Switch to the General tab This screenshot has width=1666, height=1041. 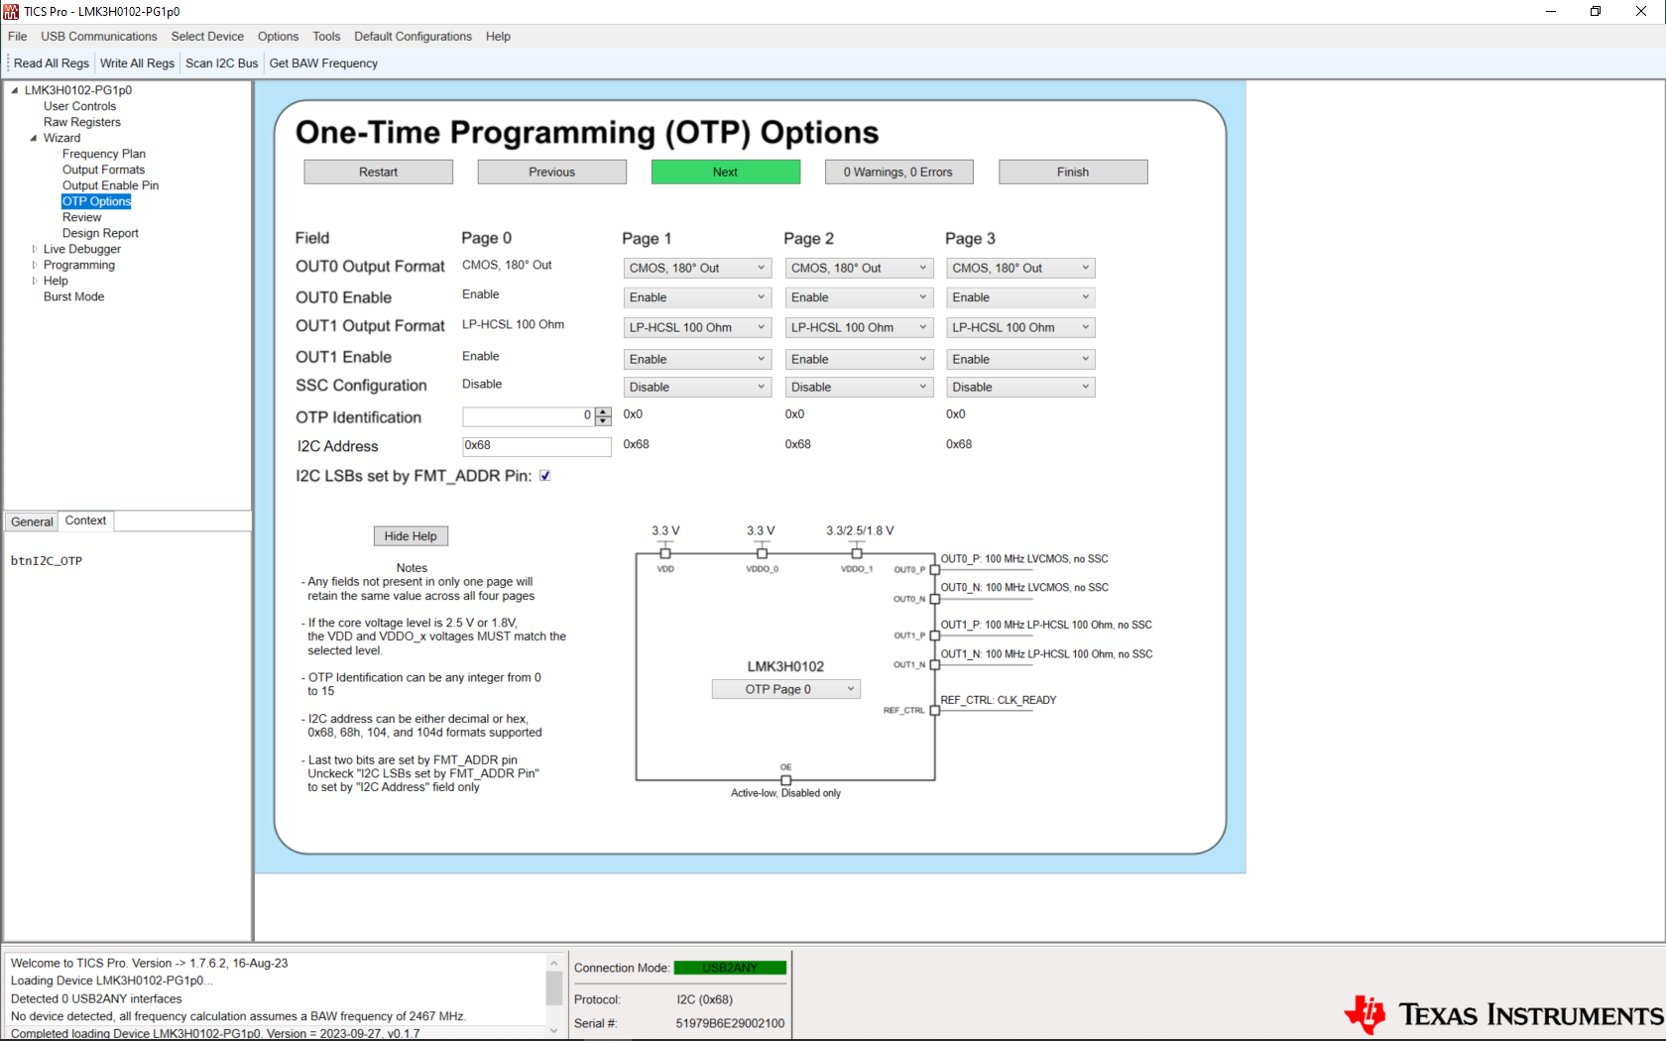[x=32, y=521]
